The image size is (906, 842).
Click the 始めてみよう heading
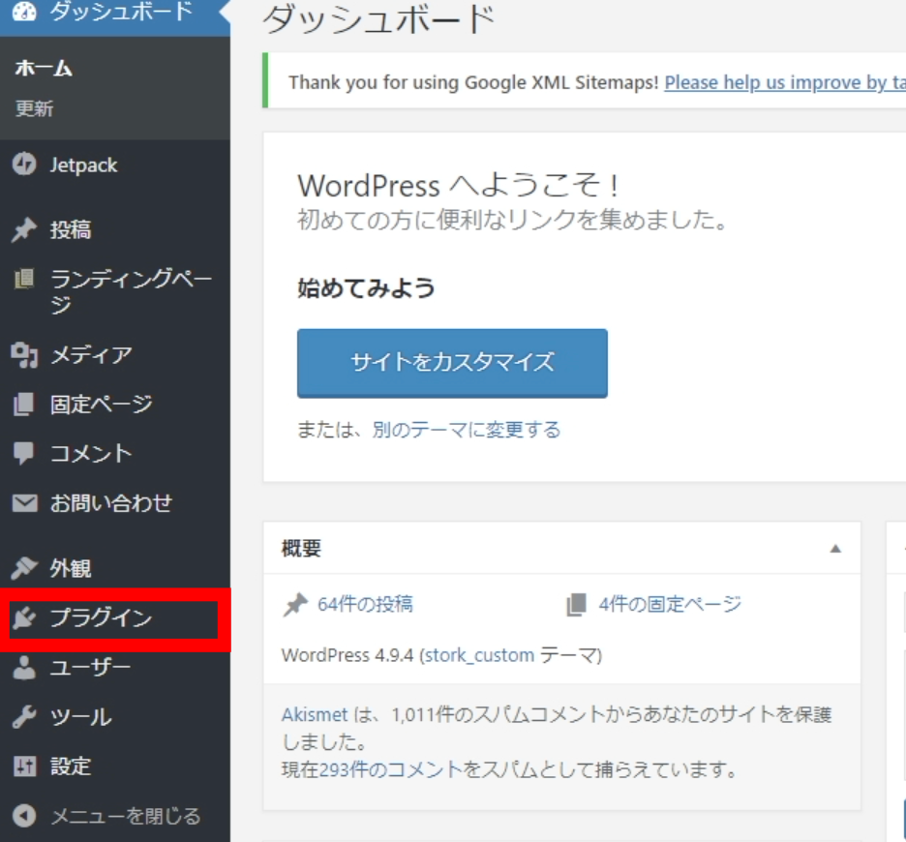click(x=366, y=287)
